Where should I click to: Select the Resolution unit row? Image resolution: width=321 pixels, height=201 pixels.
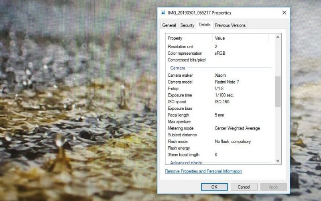pyautogui.click(x=220, y=47)
